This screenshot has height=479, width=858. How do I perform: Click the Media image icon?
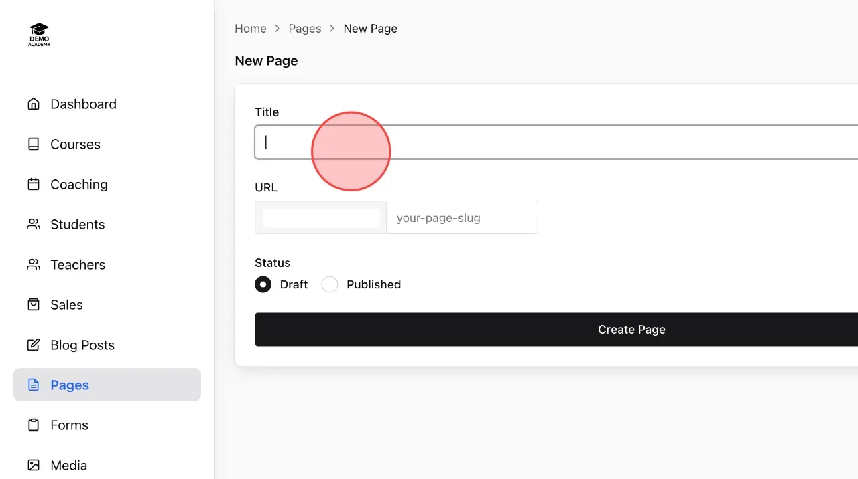point(34,465)
